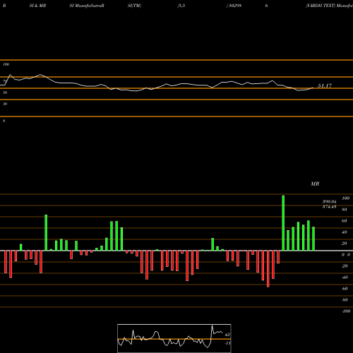Click the lowest red bar in the MR histogram
Viewport: 353px width, 353px height.
pos(268,269)
